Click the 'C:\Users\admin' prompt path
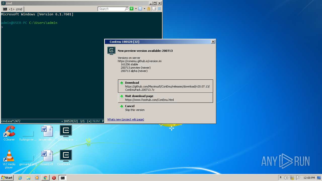 pyautogui.click(x=43, y=23)
